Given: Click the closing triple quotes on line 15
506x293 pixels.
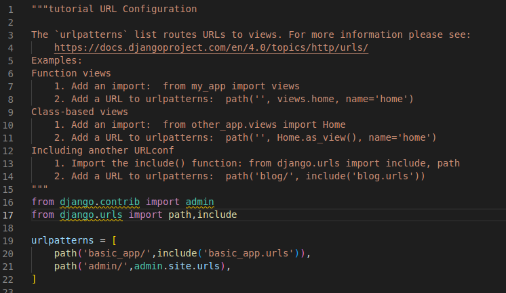Looking at the screenshot, I should click(x=39, y=189).
